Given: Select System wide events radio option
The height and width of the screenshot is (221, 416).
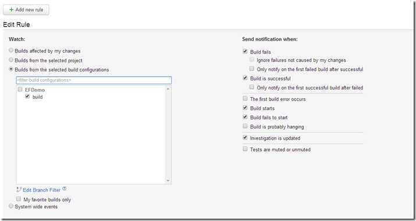Looking at the screenshot, I should pyautogui.click(x=11, y=206).
